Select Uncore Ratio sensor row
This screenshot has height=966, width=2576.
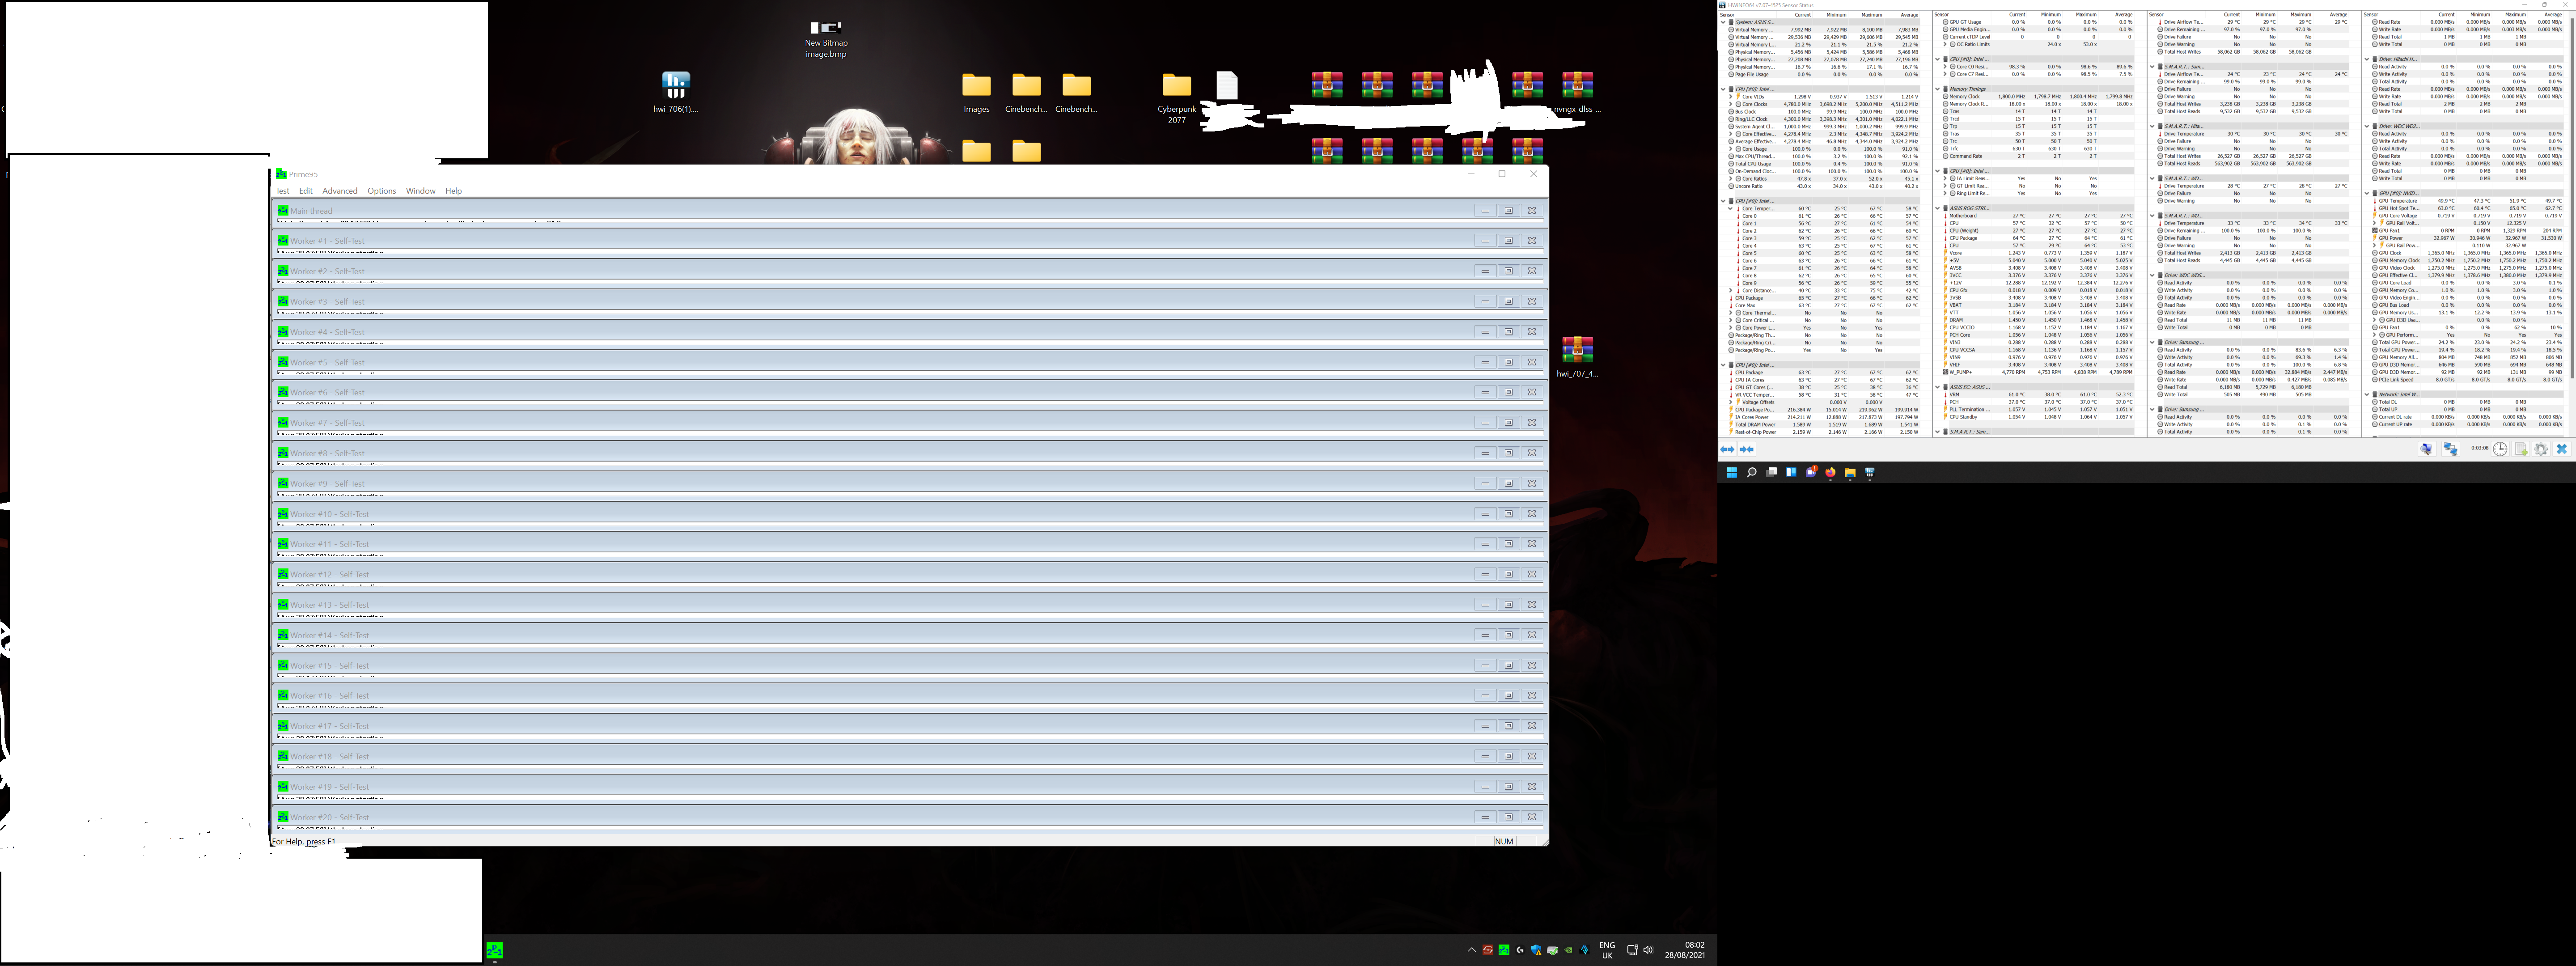pos(1825,186)
